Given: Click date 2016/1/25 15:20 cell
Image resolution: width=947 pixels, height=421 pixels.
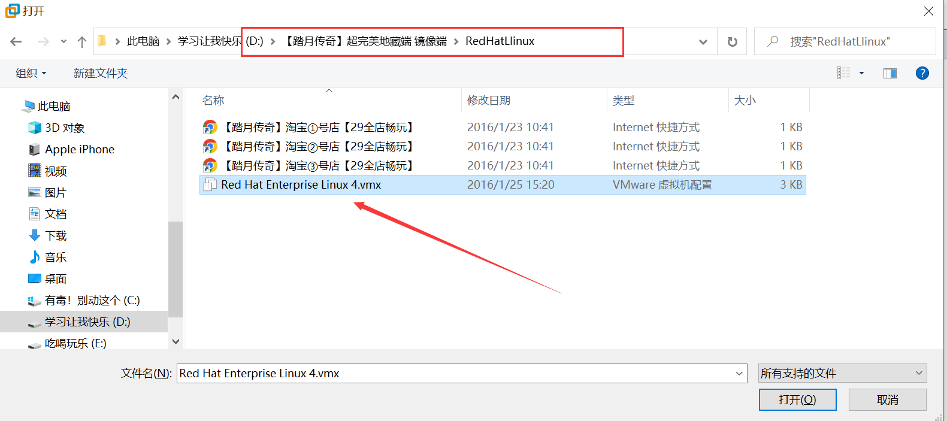Looking at the screenshot, I should 511,184.
